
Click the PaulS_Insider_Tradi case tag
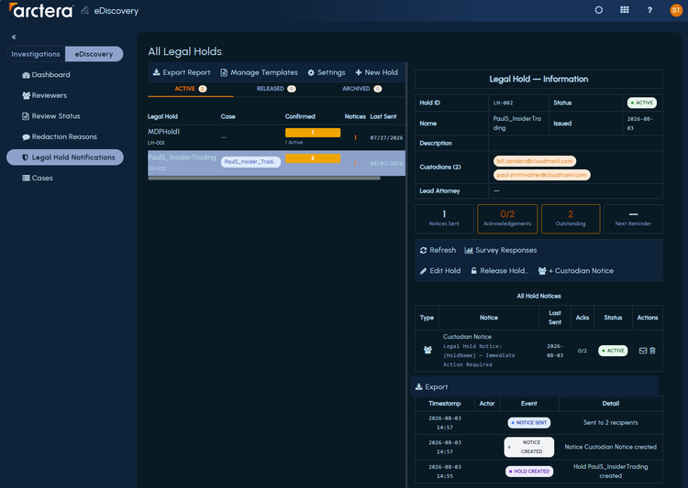pyautogui.click(x=250, y=162)
